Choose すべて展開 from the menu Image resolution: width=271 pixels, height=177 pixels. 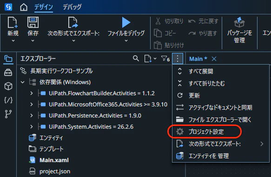(221, 72)
